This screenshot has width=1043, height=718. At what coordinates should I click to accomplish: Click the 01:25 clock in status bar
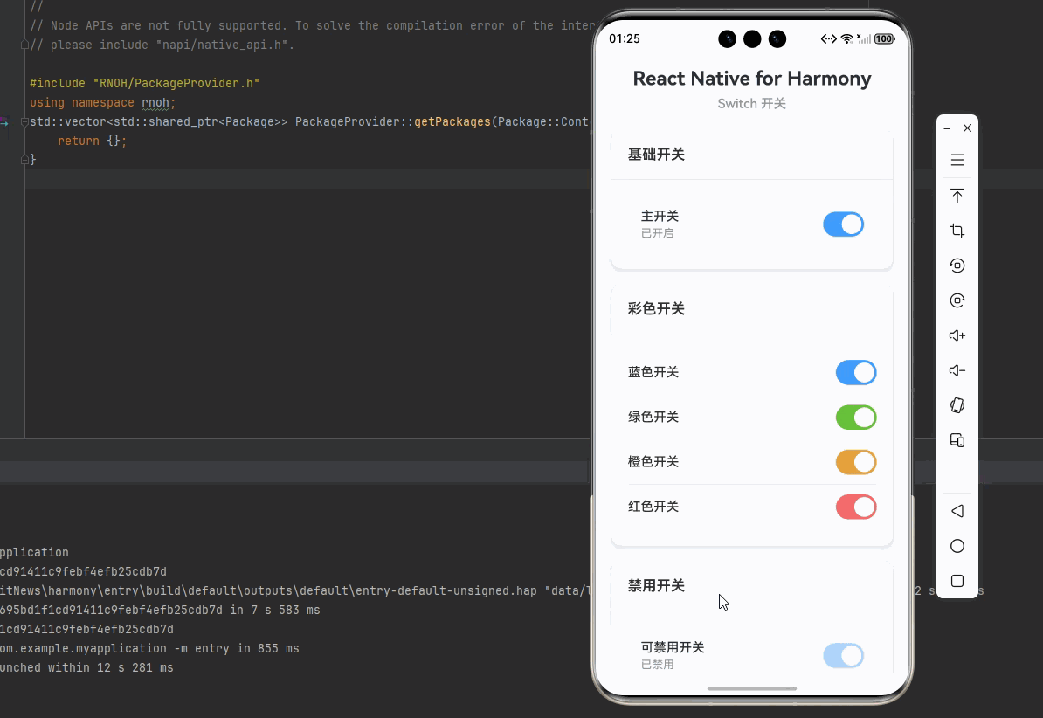pos(625,38)
